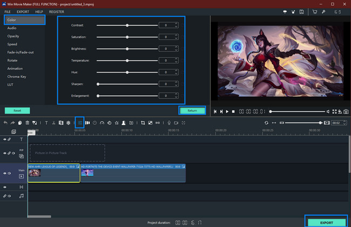
Task: Toggle link icon on the music track
Action: 5,196
